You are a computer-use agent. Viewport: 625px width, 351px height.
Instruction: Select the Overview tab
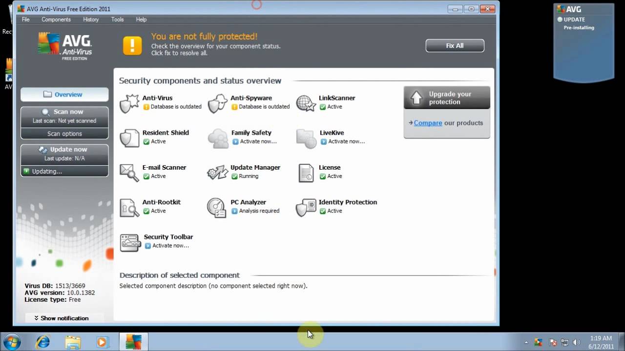(x=64, y=95)
